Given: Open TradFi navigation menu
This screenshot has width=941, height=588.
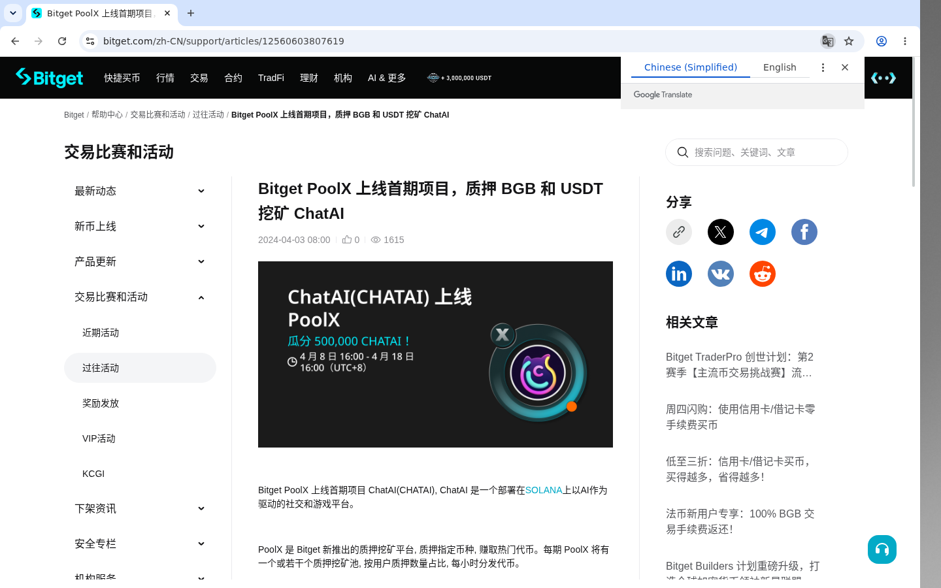Looking at the screenshot, I should 271,78.
